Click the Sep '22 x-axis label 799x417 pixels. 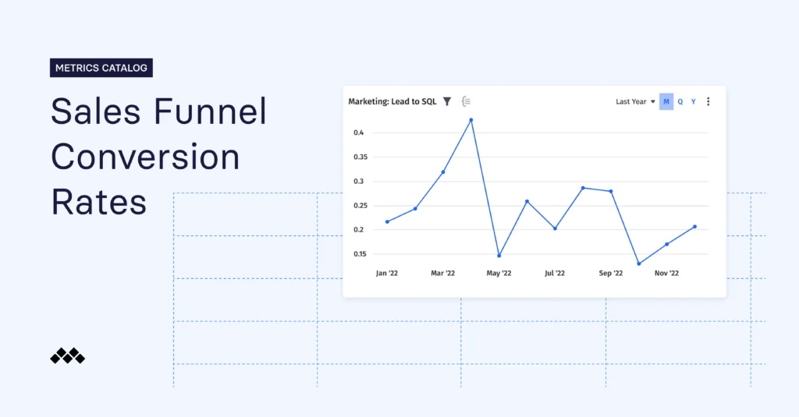pos(610,273)
